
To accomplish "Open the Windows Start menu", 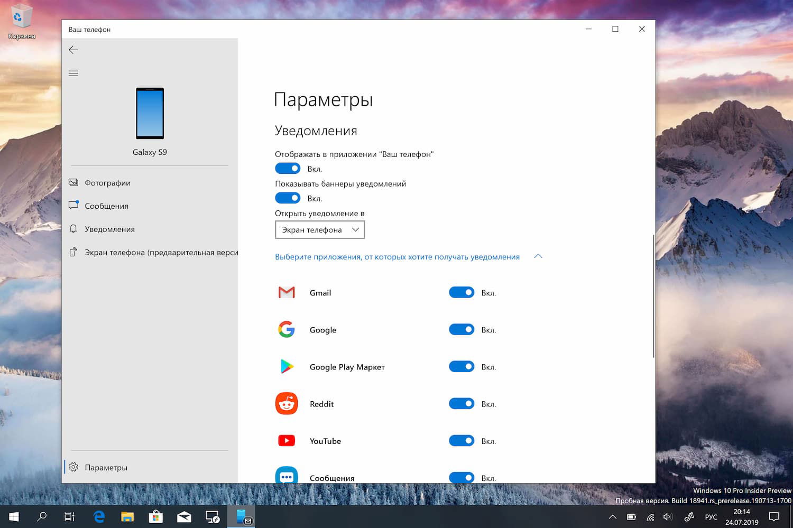I will coord(14,516).
